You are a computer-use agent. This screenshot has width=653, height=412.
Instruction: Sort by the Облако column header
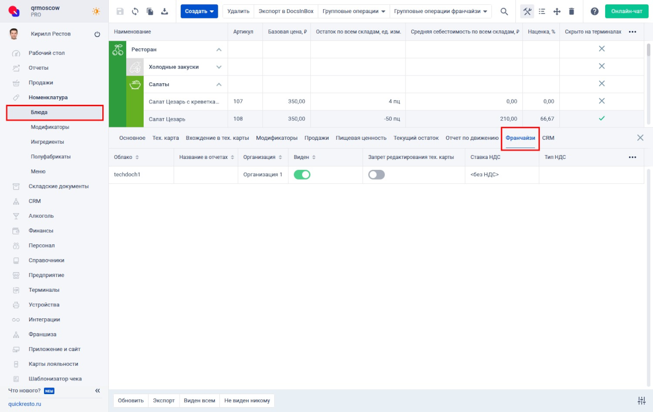click(x=126, y=157)
